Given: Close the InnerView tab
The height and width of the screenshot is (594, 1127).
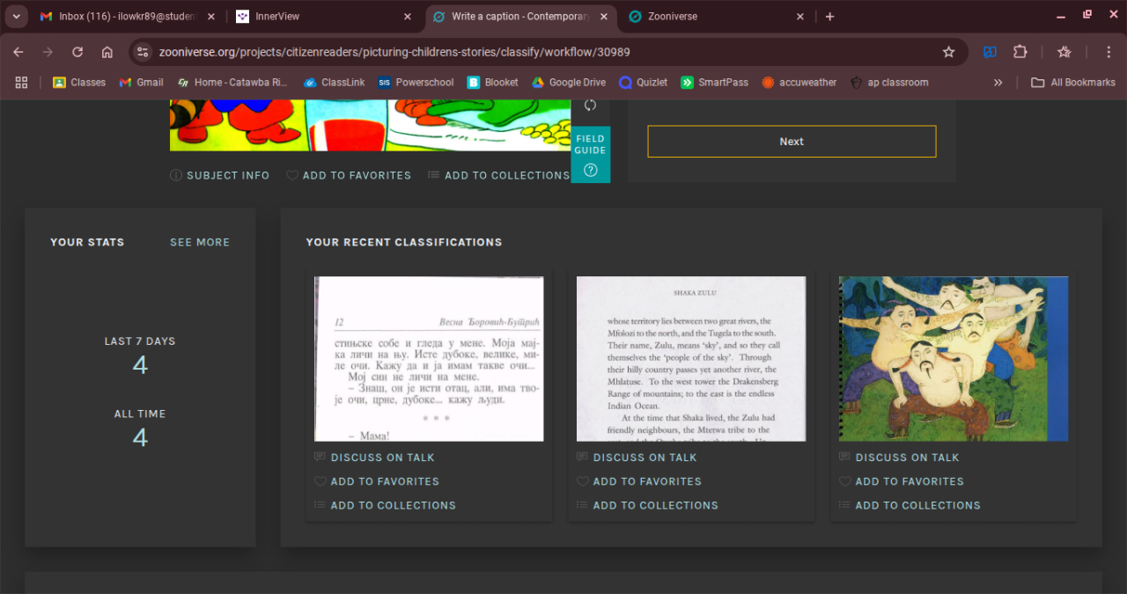Looking at the screenshot, I should coord(407,17).
